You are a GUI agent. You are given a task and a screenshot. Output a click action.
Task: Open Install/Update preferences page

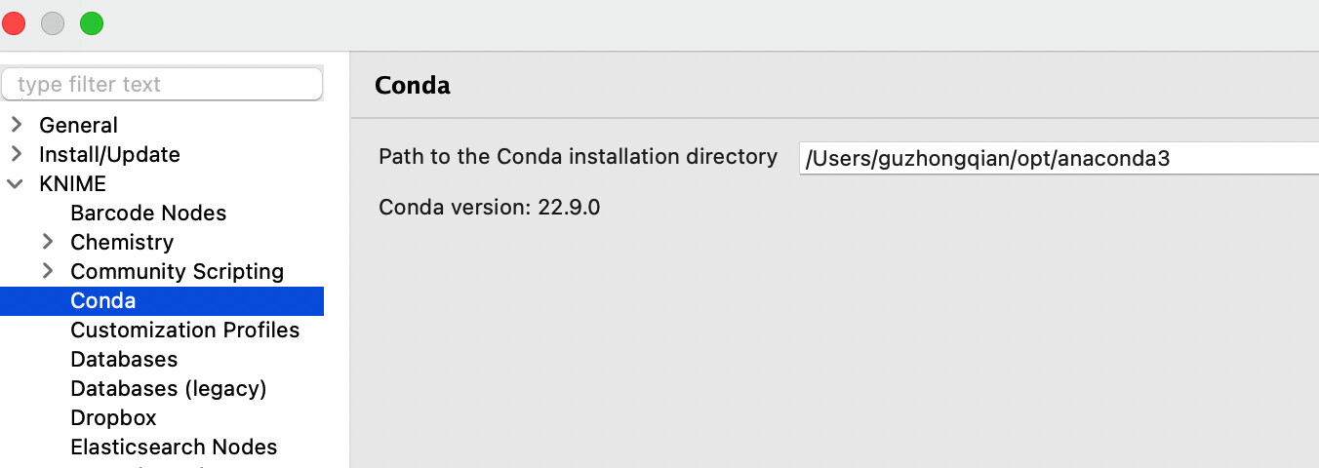coord(109,154)
